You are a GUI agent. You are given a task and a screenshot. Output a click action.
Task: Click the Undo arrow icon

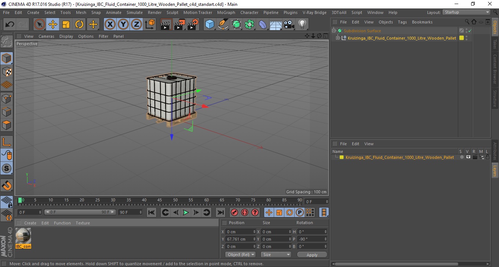pyautogui.click(x=10, y=25)
